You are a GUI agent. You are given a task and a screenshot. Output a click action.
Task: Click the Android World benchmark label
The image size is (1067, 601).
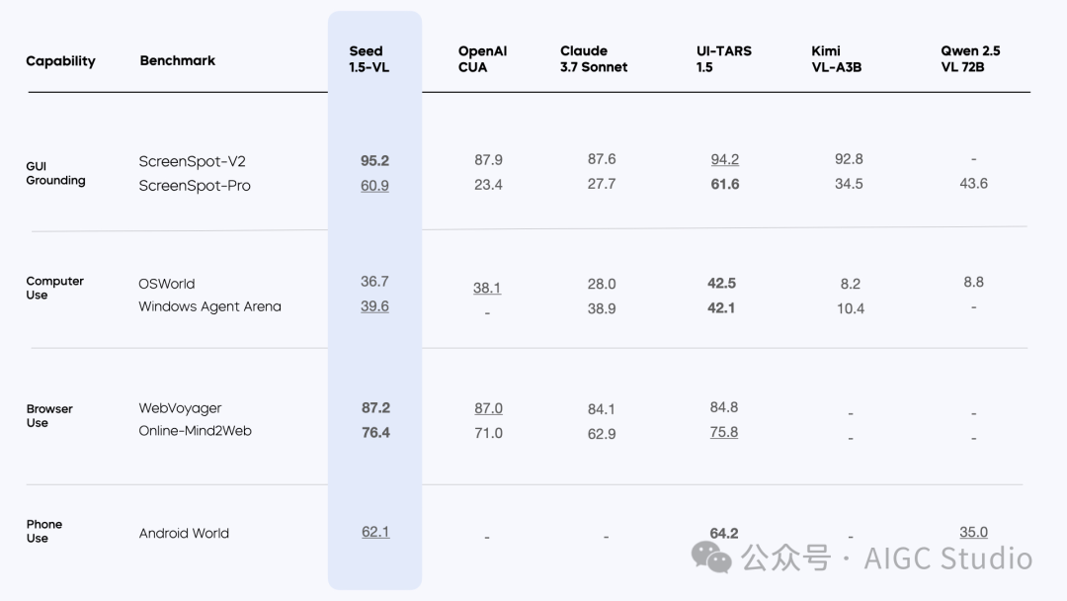click(184, 533)
